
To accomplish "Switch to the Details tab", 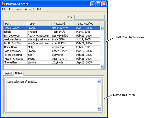I will click(9, 73).
